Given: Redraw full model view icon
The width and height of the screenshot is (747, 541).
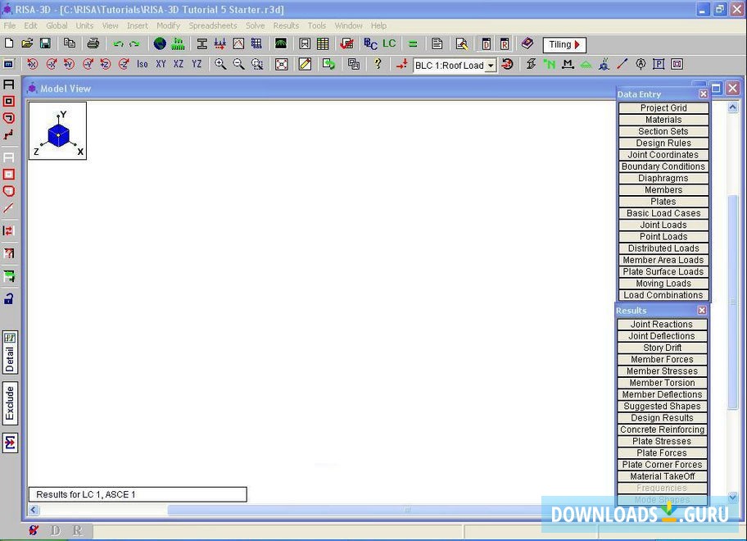Looking at the screenshot, I should (x=282, y=64).
